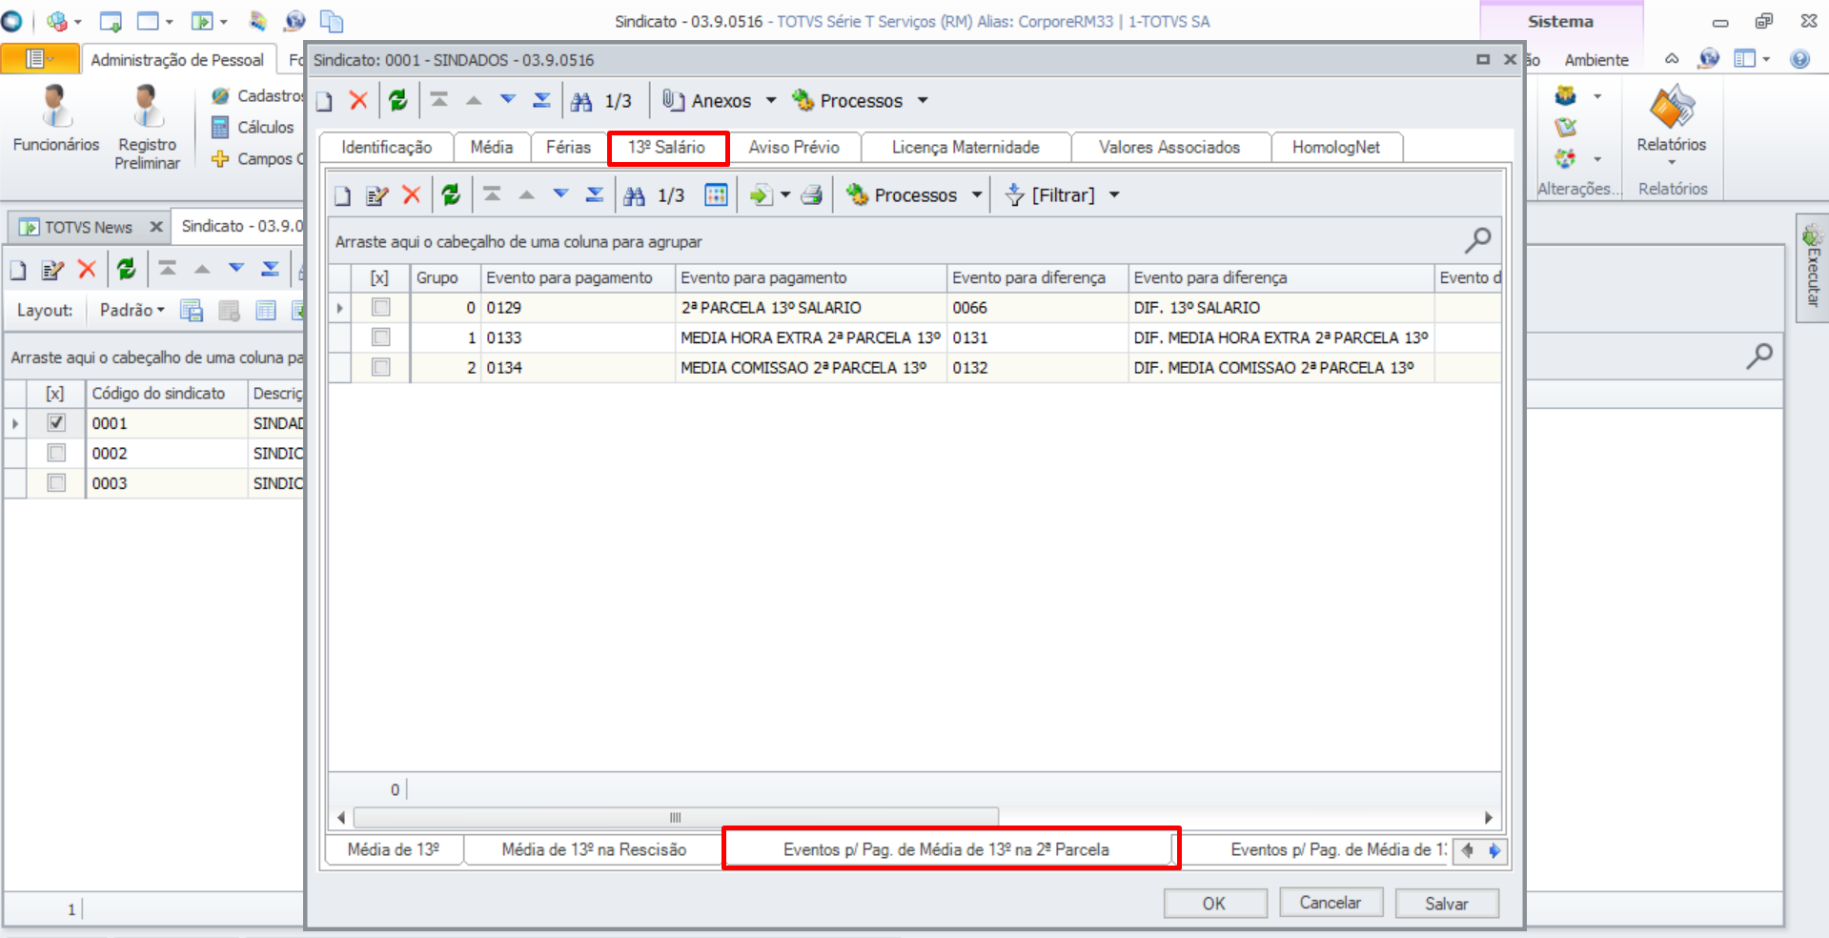
Task: Toggle select-all [x] header in events grid
Action: click(380, 277)
